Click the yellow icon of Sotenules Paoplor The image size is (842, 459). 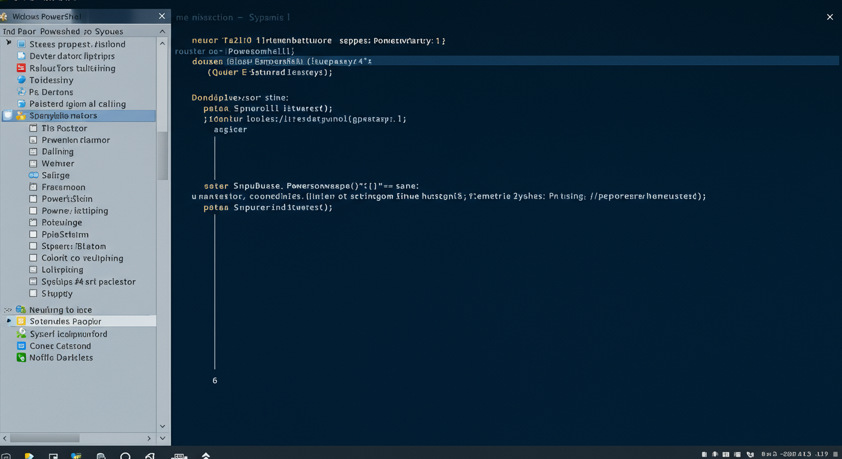point(22,322)
